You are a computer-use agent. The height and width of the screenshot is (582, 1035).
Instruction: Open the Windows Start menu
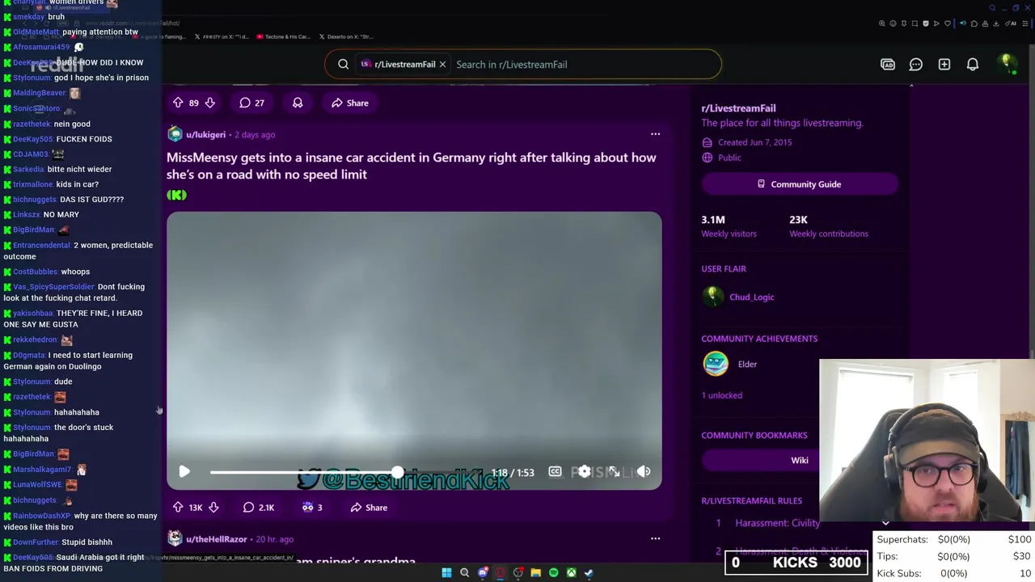coord(446,572)
